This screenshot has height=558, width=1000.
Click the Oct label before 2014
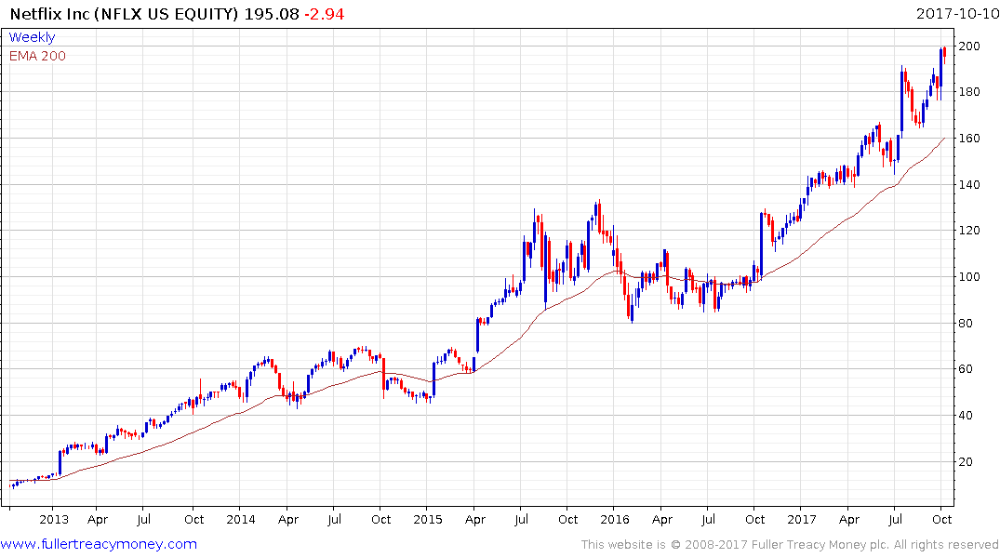pyautogui.click(x=193, y=519)
